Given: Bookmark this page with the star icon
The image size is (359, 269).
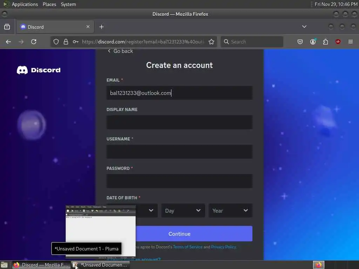Looking at the screenshot, I should tap(211, 42).
